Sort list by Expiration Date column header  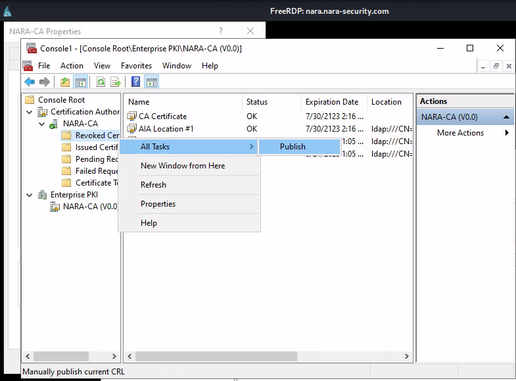pyautogui.click(x=332, y=102)
